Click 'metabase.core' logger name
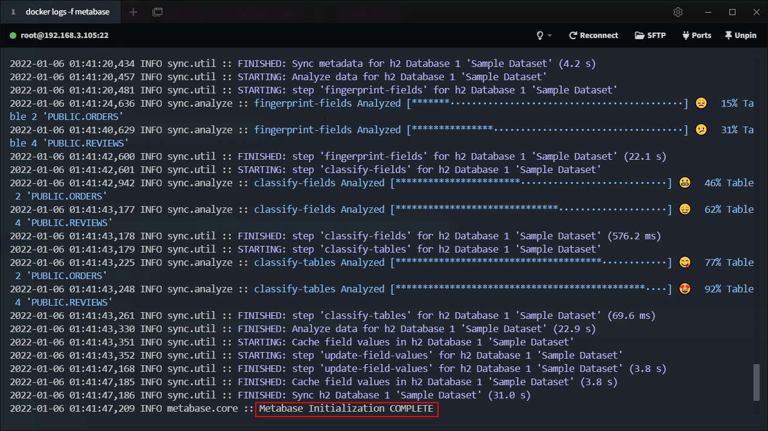The width and height of the screenshot is (768, 431). pyautogui.click(x=203, y=409)
